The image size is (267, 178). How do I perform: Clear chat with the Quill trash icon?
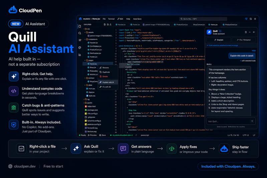pyautogui.click(x=246, y=32)
